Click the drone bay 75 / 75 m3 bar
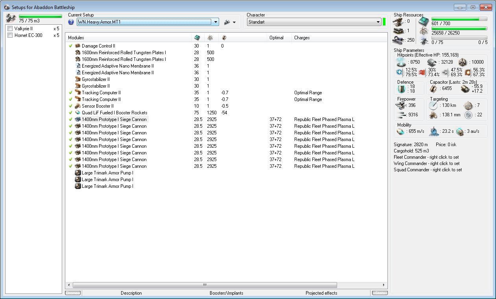The image size is (496, 299). click(x=41, y=16)
